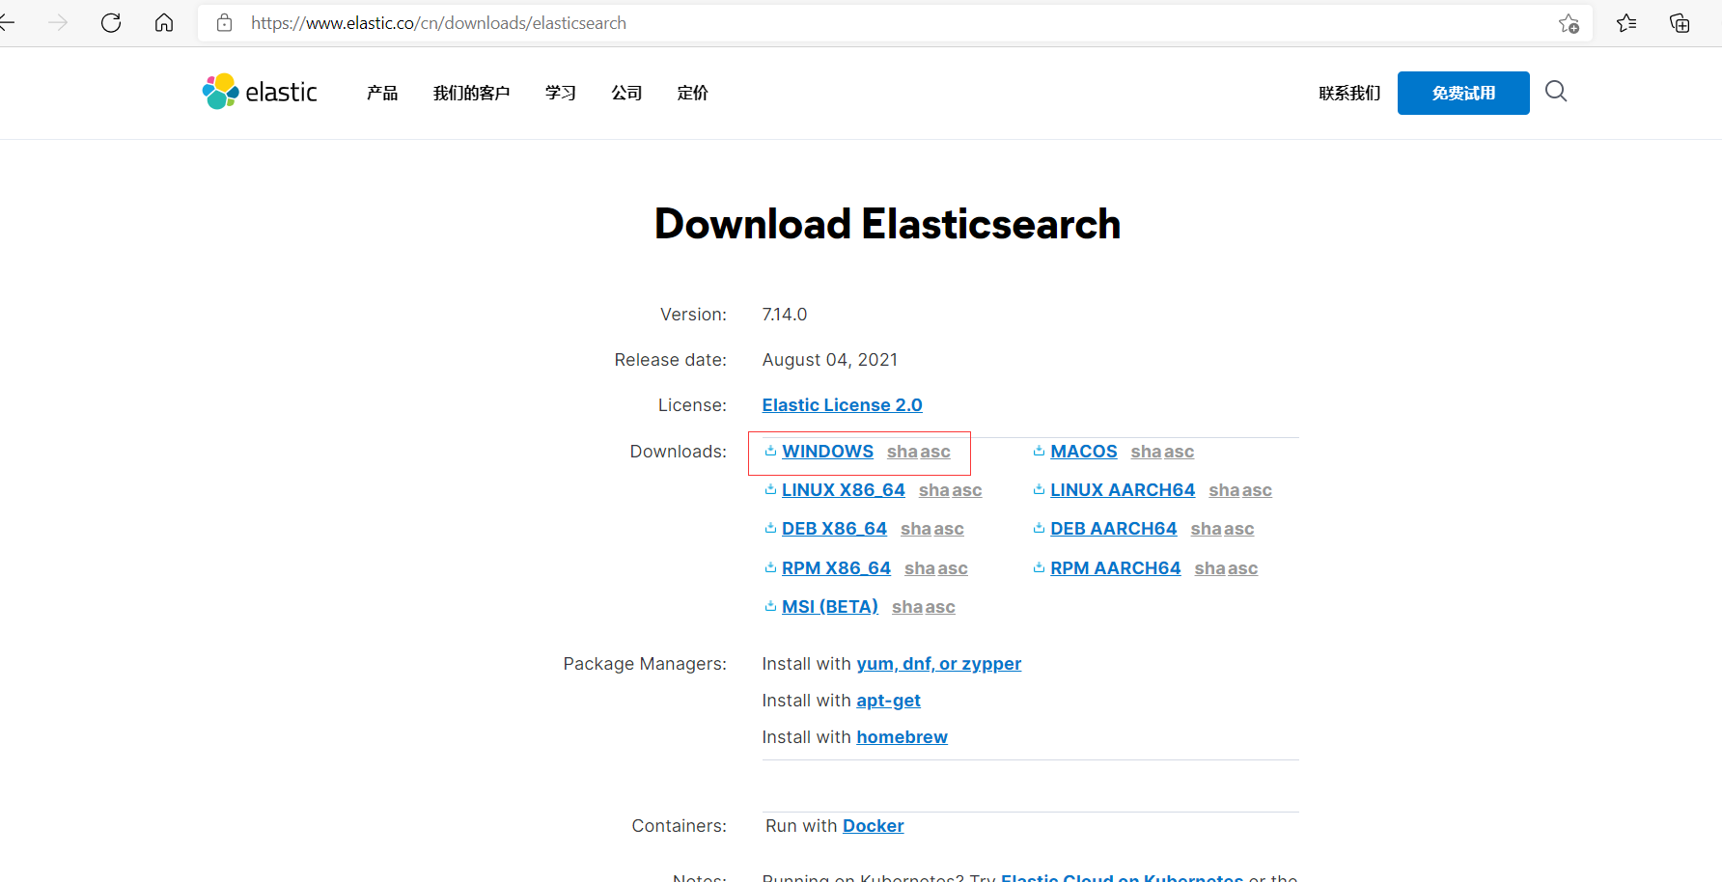Open sha checksum for WINDOWS
This screenshot has width=1722, height=882.
click(x=902, y=452)
